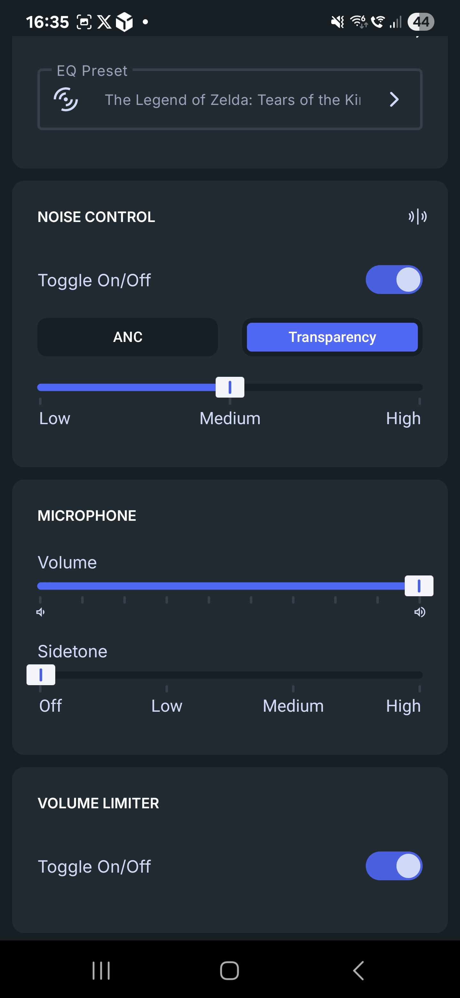Select the Transparency mode
Viewport: 460px width, 998px height.
[x=332, y=337]
